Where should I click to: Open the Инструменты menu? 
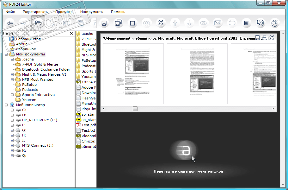click(x=92, y=12)
